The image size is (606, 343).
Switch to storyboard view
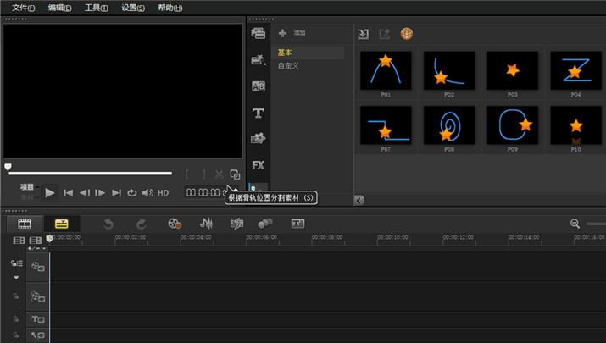[25, 224]
